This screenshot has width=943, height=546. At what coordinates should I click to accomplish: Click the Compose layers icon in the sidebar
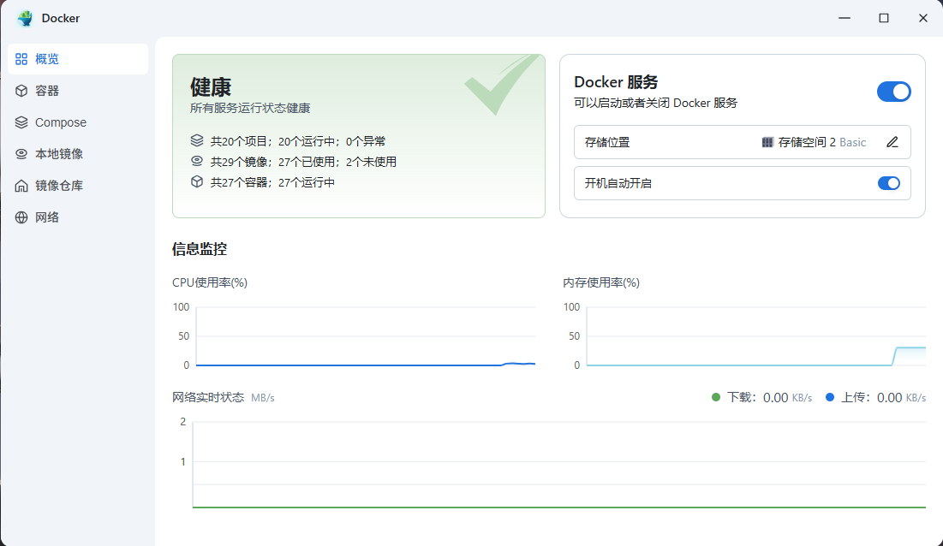coord(21,122)
